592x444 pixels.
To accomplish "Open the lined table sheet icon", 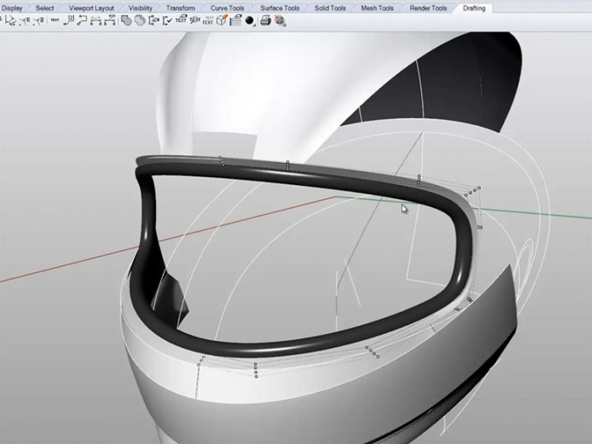I will [236, 20].
